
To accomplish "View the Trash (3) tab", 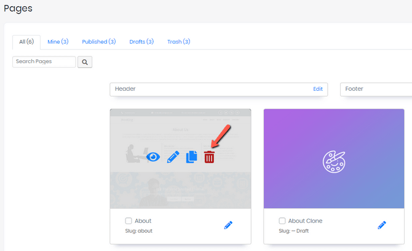I will (x=178, y=42).
